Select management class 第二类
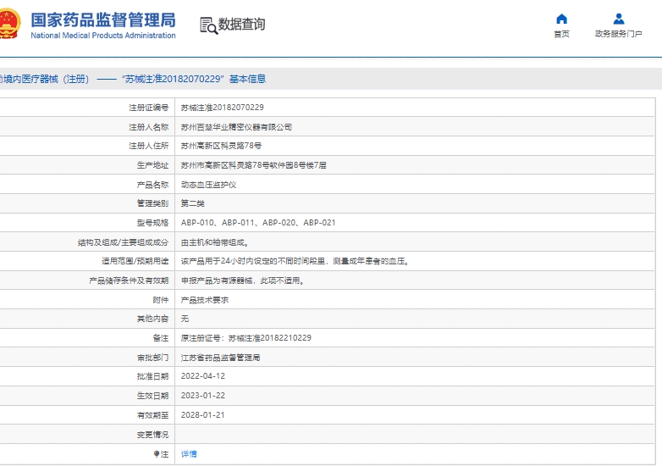 coord(192,203)
